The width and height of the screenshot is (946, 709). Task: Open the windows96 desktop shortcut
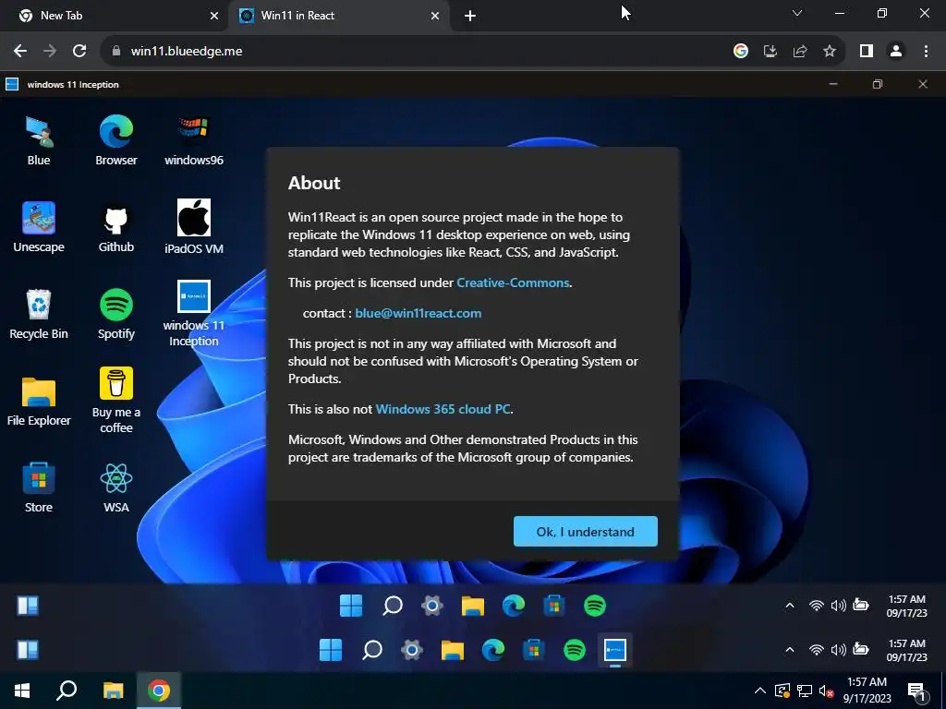[x=194, y=140]
